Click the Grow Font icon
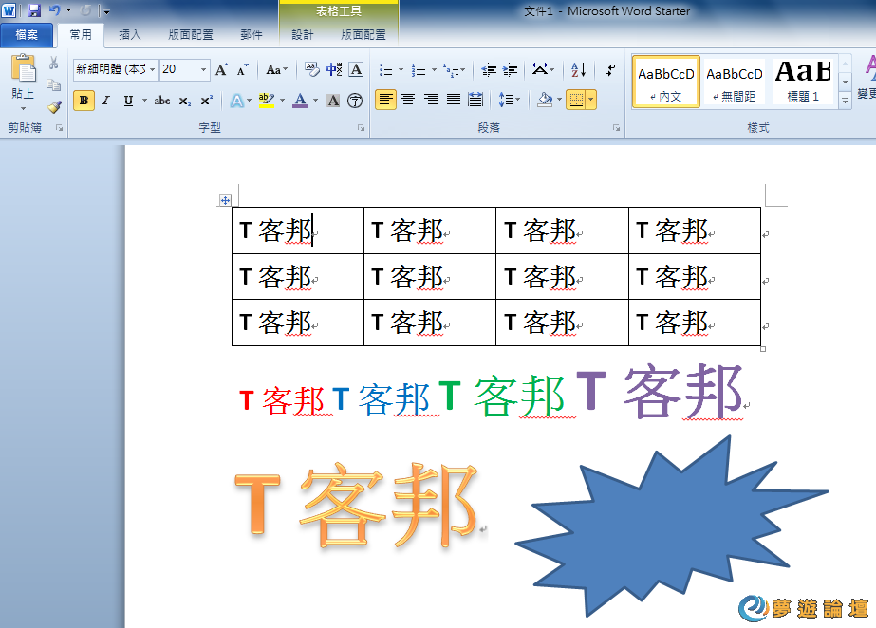 click(x=221, y=69)
